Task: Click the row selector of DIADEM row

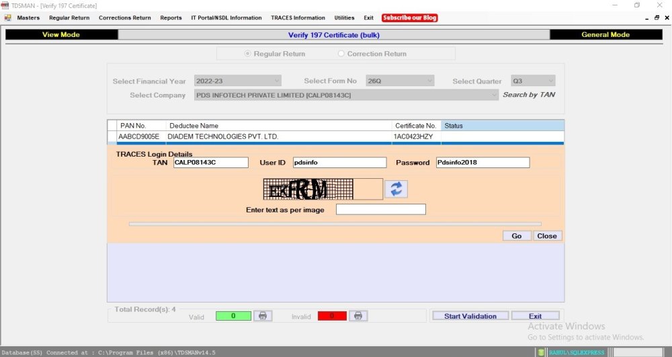Action: point(112,136)
